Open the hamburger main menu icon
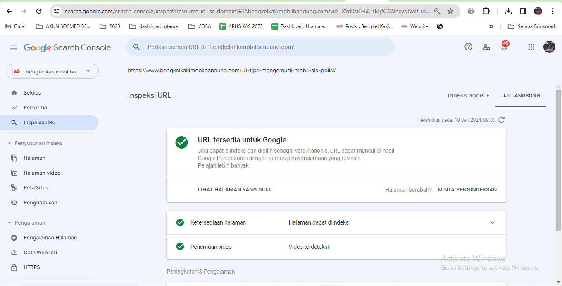The width and height of the screenshot is (562, 286). click(14, 47)
